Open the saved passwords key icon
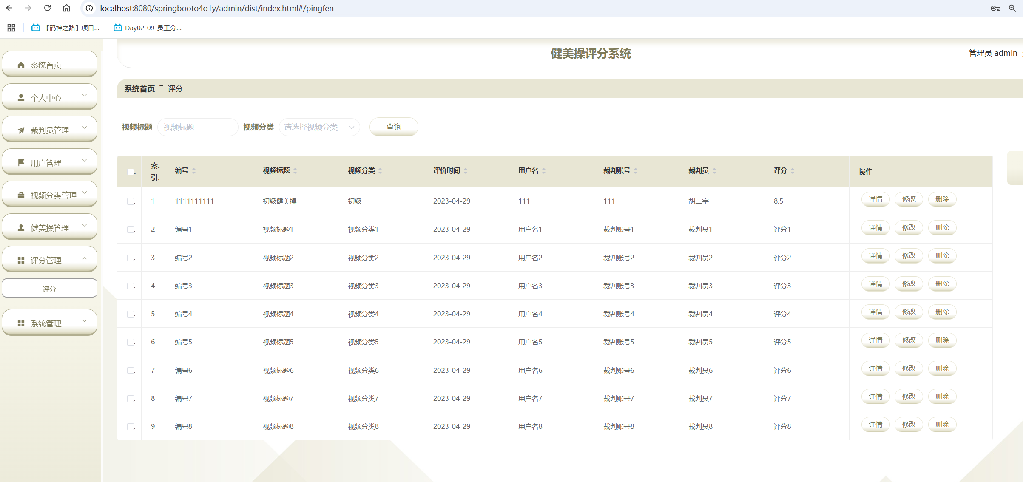The width and height of the screenshot is (1023, 482). (995, 8)
